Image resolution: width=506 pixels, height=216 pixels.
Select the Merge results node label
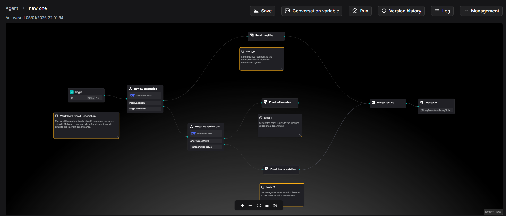(x=385, y=102)
